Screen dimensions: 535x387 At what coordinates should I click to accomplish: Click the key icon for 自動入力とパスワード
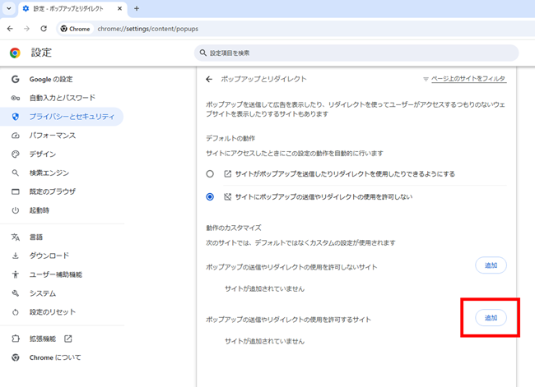[16, 98]
